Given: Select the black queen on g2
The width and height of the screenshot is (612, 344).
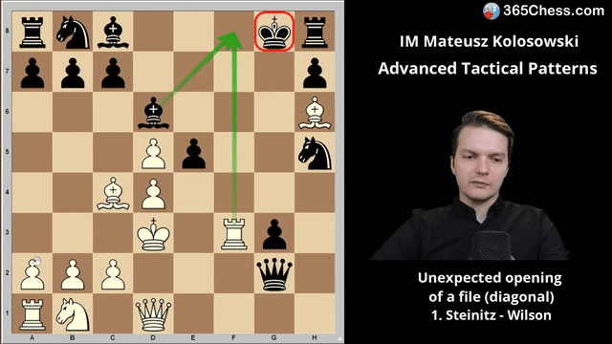Looking at the screenshot, I should click(274, 274).
